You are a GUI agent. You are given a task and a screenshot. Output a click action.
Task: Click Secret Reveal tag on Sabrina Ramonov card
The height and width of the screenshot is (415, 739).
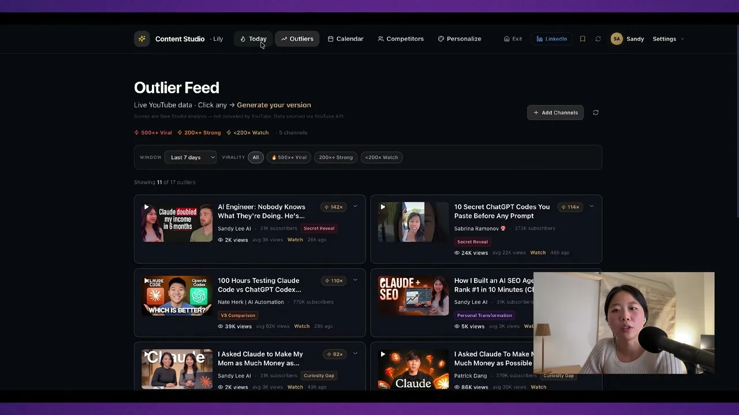(x=472, y=242)
